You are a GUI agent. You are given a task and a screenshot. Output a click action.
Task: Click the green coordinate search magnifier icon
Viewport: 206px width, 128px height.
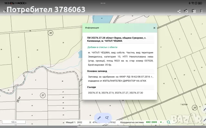click(x=169, y=122)
